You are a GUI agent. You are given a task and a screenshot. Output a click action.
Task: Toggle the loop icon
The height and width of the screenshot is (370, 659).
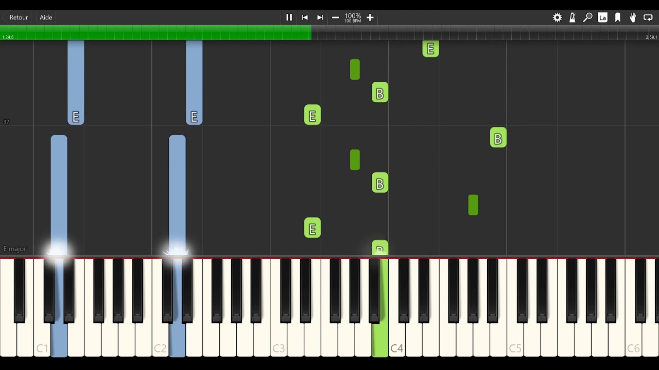(x=648, y=17)
